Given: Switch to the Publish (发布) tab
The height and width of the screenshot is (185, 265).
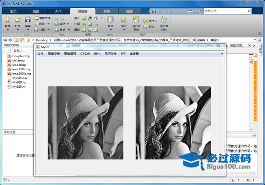Looking at the screenshot, I should pos(106,11).
